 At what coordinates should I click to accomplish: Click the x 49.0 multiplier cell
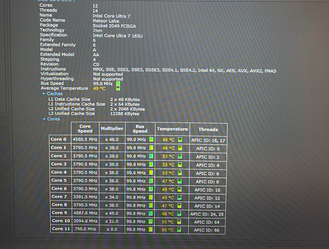coord(112,213)
